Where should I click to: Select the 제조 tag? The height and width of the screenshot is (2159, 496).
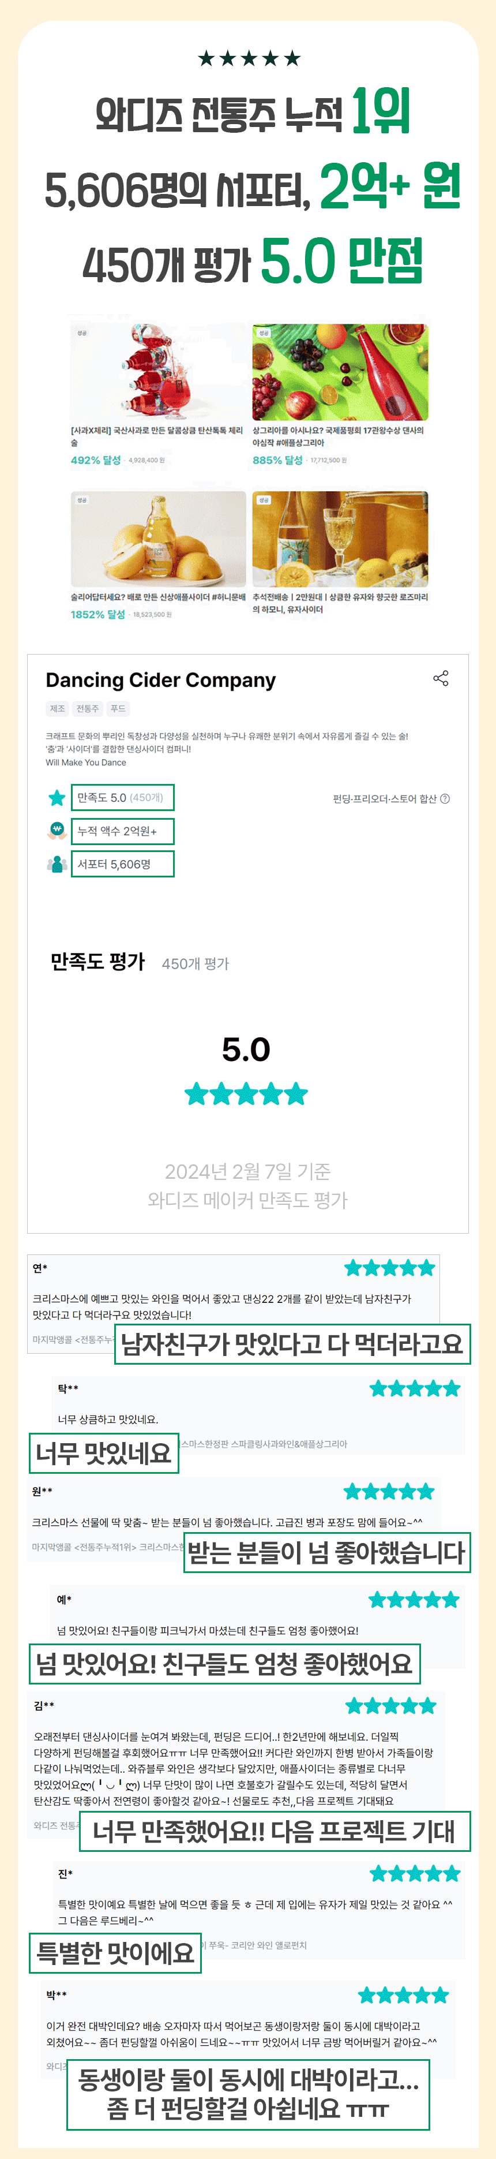click(x=57, y=709)
